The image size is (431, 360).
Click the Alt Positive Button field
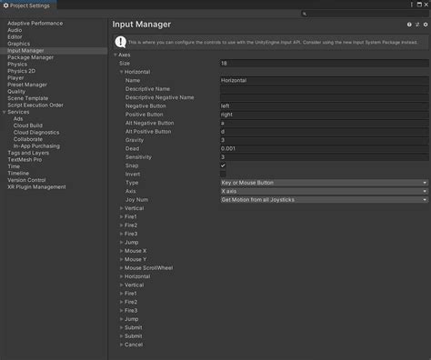(324, 132)
